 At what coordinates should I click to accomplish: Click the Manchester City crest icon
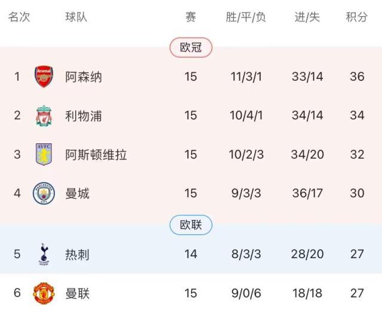[x=44, y=194]
